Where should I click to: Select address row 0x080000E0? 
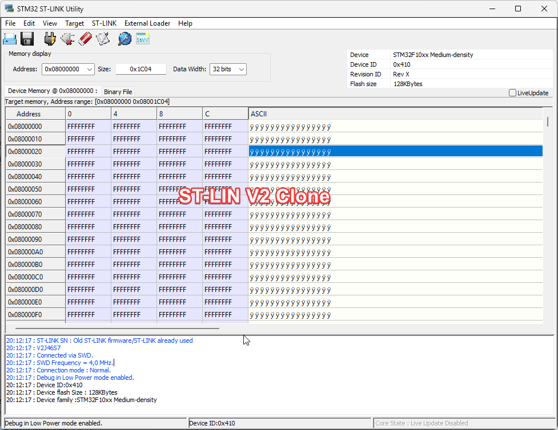tap(35, 302)
